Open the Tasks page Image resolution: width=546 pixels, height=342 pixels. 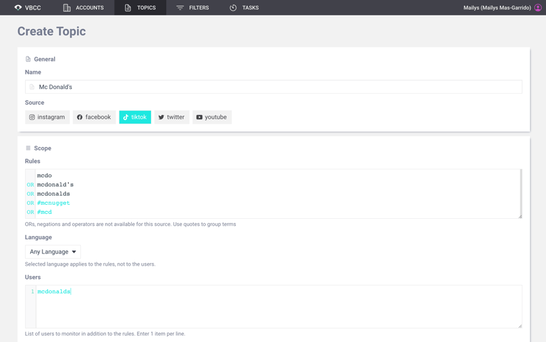(244, 8)
